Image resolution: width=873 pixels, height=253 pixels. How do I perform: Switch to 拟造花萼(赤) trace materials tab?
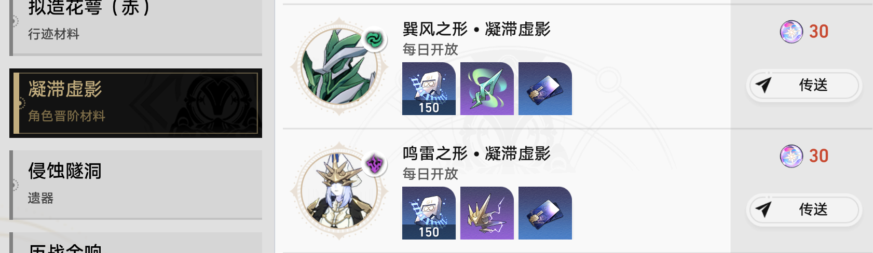pos(135,27)
